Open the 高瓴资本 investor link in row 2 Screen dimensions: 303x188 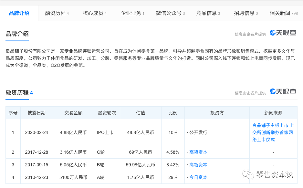coord(198,152)
